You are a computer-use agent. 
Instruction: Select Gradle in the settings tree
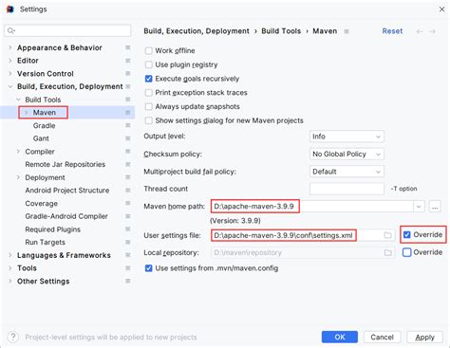(x=45, y=126)
